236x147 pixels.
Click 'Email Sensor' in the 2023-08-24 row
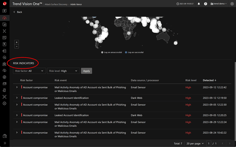pos(138,133)
